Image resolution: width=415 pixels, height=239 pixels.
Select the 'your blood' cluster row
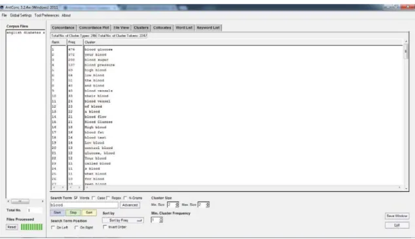click(x=96, y=55)
